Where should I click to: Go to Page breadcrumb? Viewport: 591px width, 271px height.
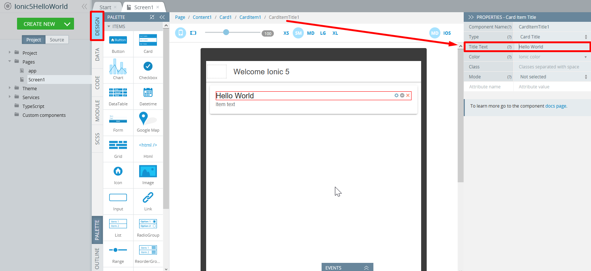tap(180, 17)
